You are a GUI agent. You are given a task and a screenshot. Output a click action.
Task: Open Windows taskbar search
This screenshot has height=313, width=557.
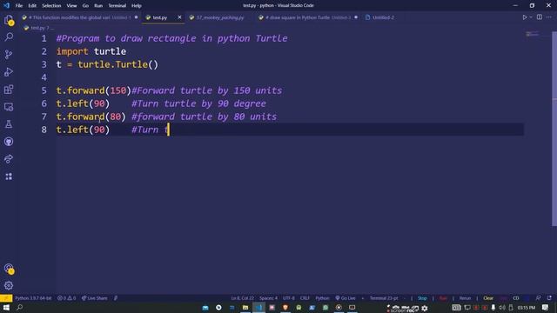tap(19, 307)
